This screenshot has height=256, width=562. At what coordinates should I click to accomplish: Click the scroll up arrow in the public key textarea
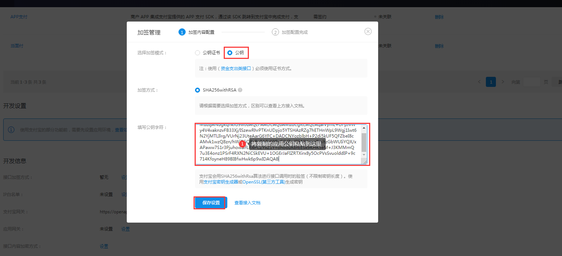coord(364,127)
